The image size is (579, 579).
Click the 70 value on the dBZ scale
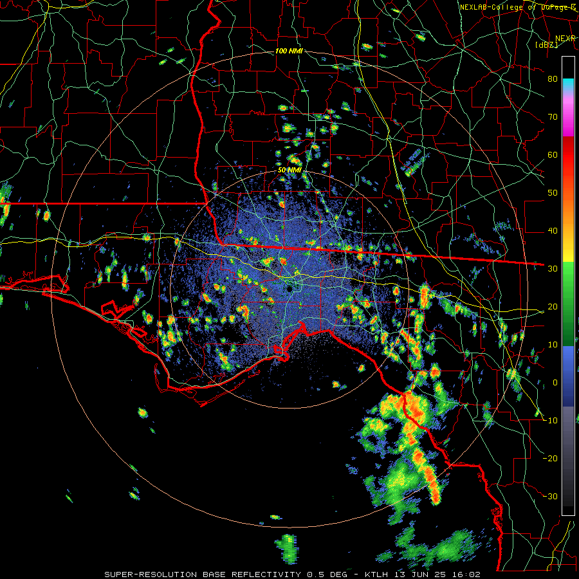tap(553, 117)
